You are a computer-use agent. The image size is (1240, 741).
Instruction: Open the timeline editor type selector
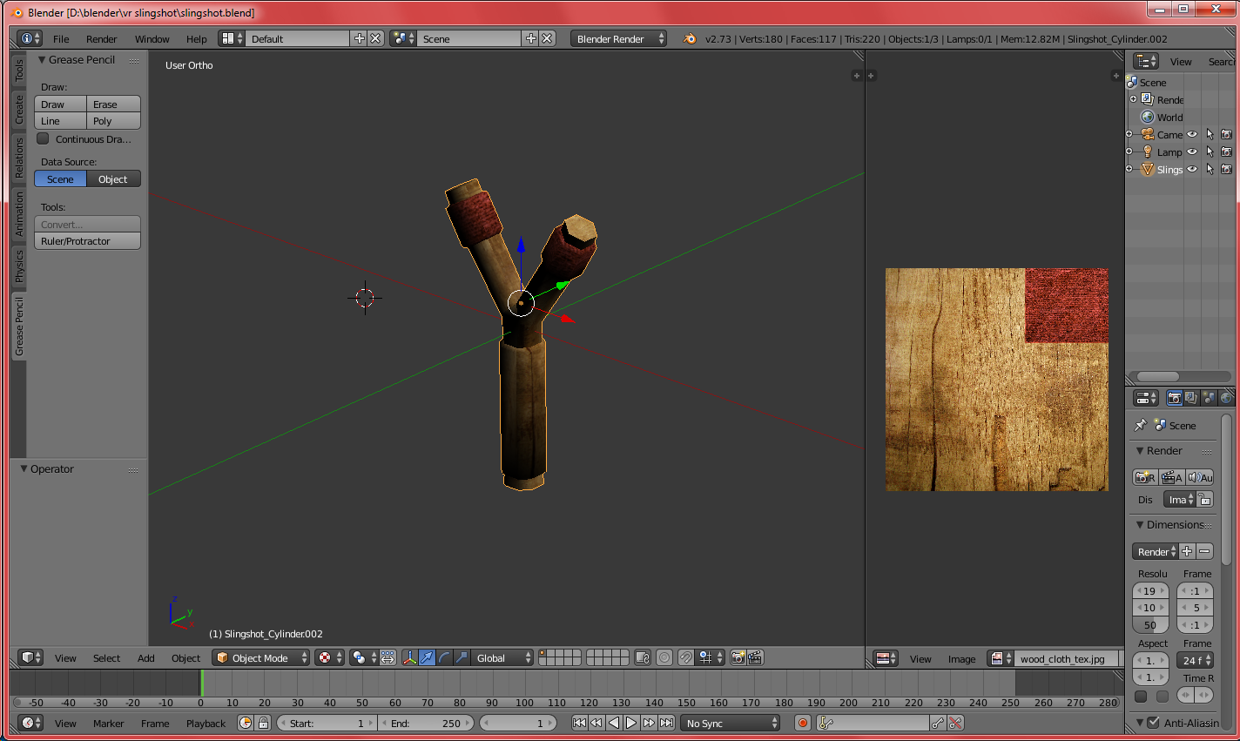[x=30, y=724]
